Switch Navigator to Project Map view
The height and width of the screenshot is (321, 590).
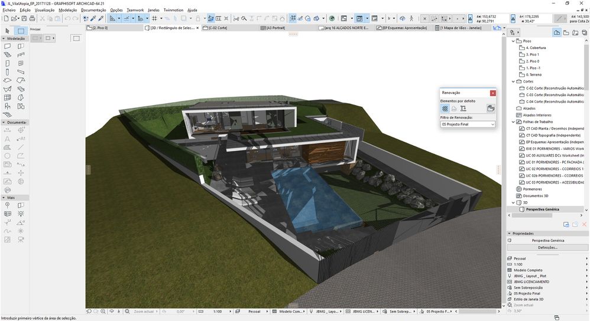pyautogui.click(x=557, y=32)
